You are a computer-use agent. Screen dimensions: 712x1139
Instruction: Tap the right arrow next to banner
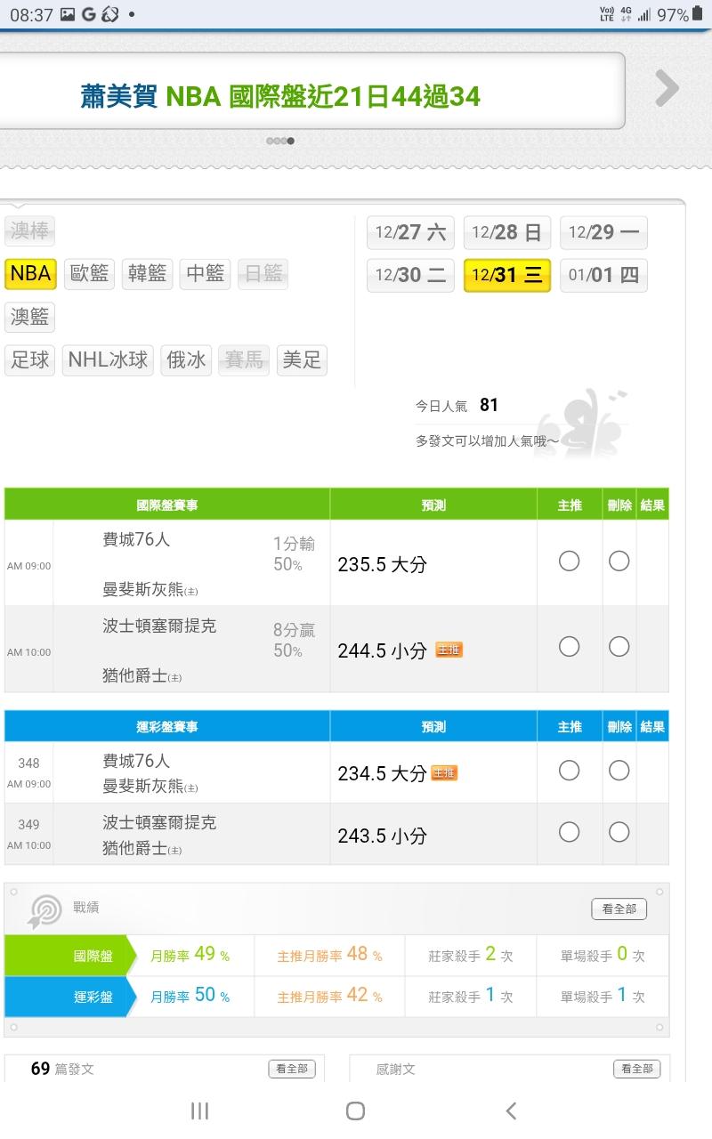tap(667, 88)
